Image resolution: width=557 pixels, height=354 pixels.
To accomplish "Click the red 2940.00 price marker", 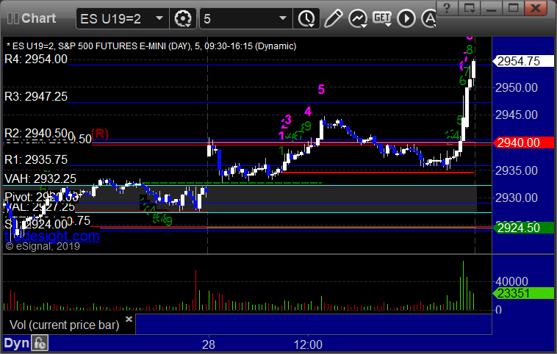I will tap(523, 142).
